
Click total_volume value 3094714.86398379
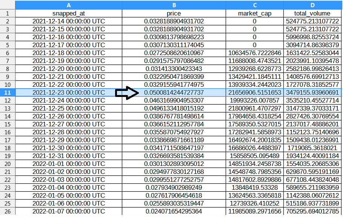tap(312, 45)
